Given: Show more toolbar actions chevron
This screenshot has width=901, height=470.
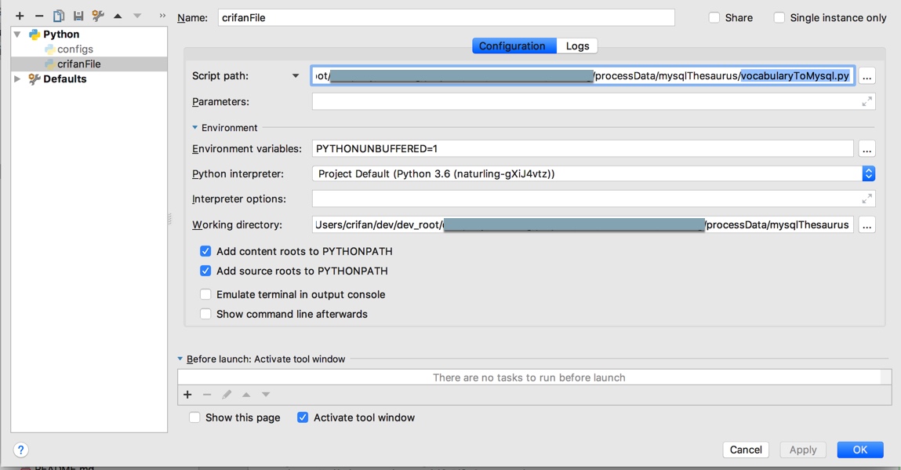Looking at the screenshot, I should click(162, 16).
